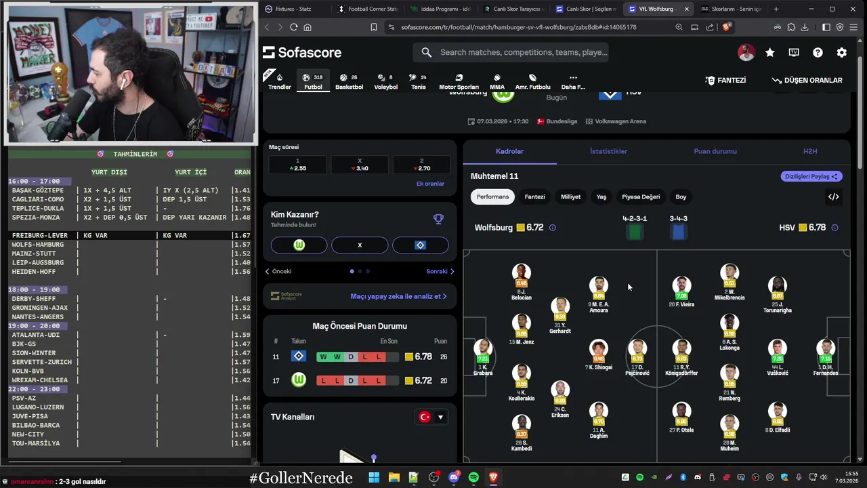Switch to Puan durumu tab
The width and height of the screenshot is (867, 488).
coord(715,151)
